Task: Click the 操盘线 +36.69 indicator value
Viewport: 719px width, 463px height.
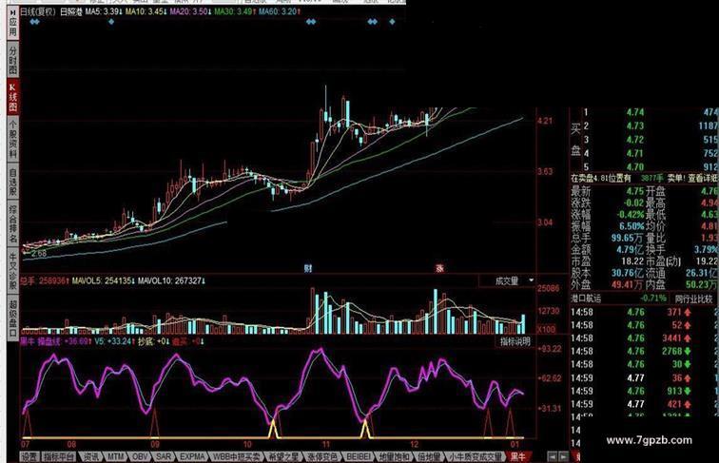Action: [x=65, y=341]
